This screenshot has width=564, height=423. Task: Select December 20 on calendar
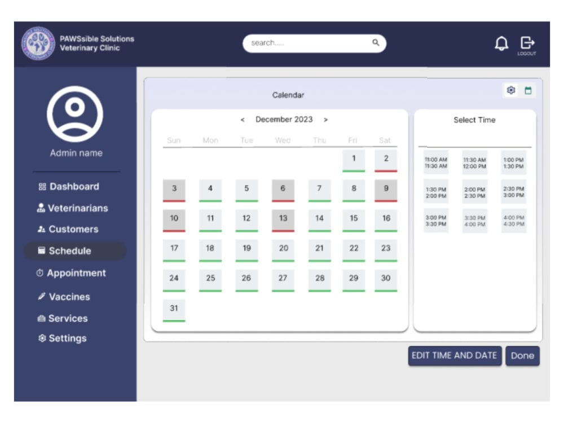pyautogui.click(x=283, y=250)
